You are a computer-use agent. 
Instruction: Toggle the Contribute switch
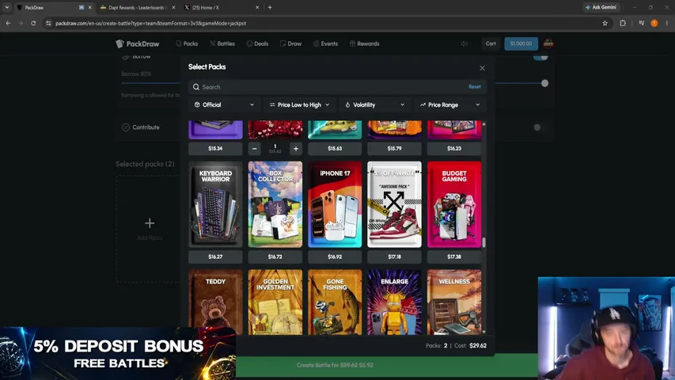(540, 127)
